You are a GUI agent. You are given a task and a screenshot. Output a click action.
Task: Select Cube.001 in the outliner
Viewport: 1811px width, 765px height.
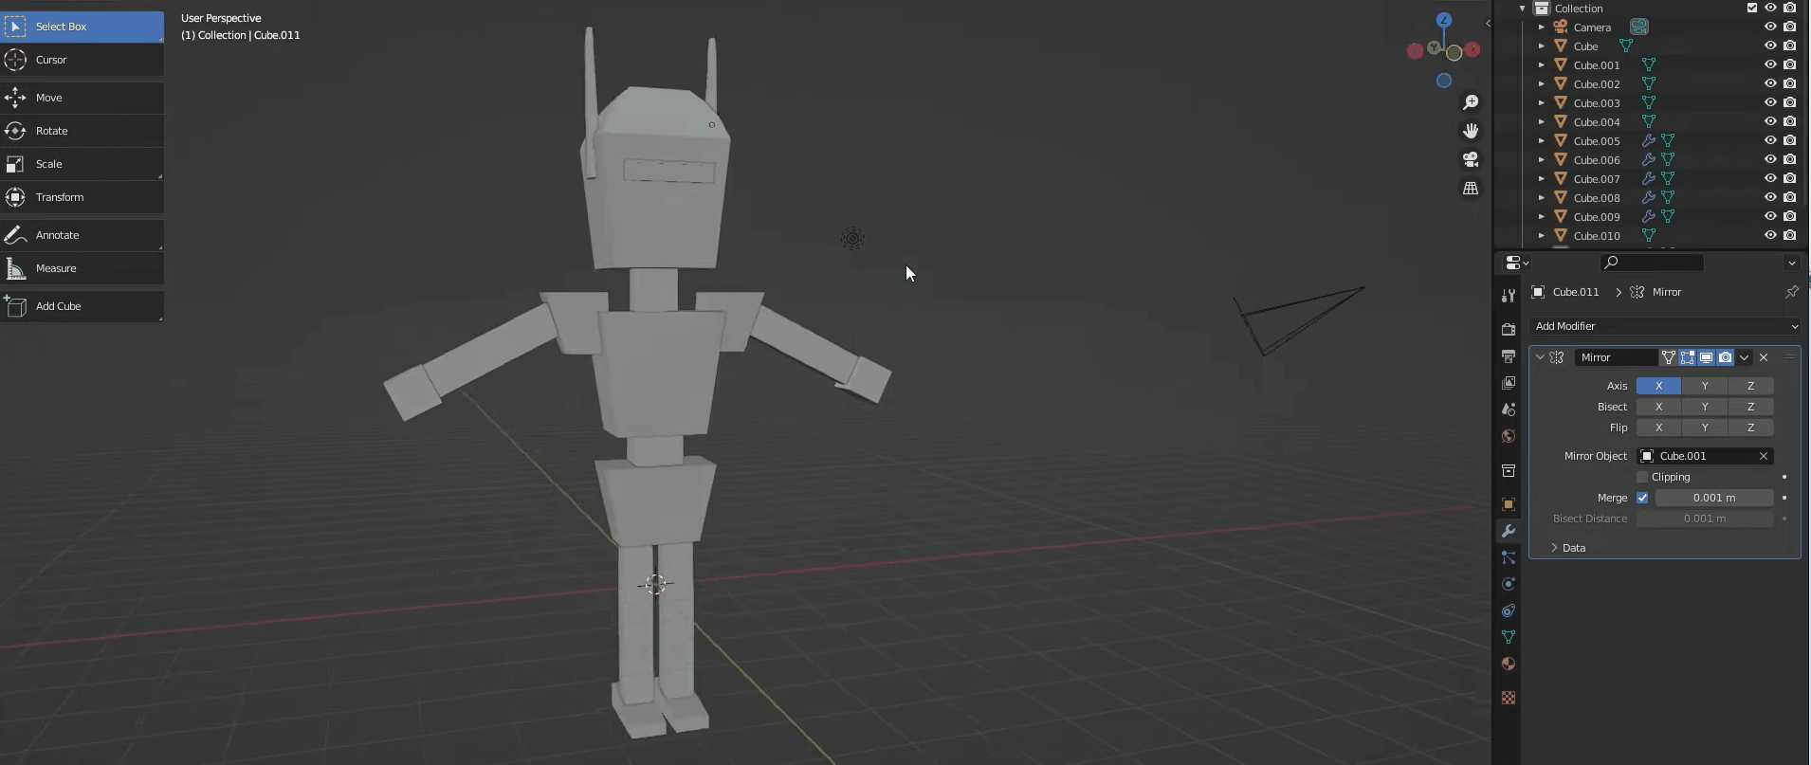pos(1597,65)
